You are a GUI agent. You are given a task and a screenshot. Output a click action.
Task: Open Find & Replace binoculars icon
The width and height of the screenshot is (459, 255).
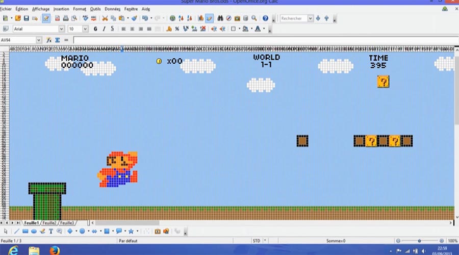point(220,18)
